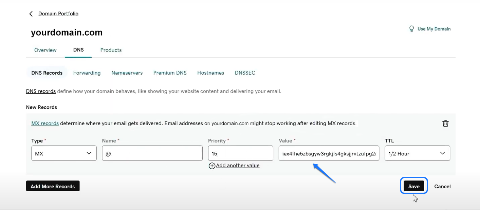Go to the Nameservers section

pos(127,73)
